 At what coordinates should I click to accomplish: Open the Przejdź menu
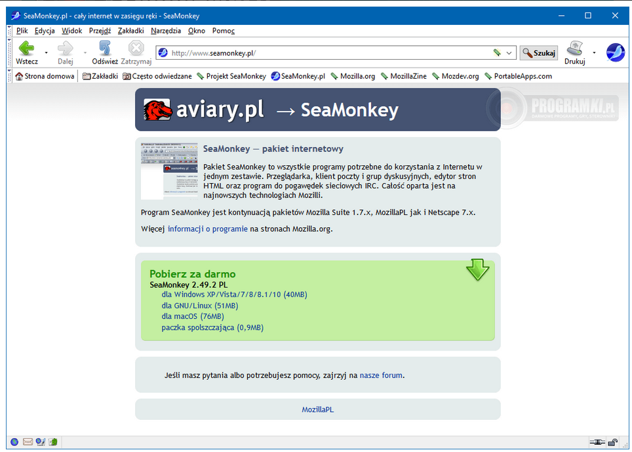tap(100, 31)
